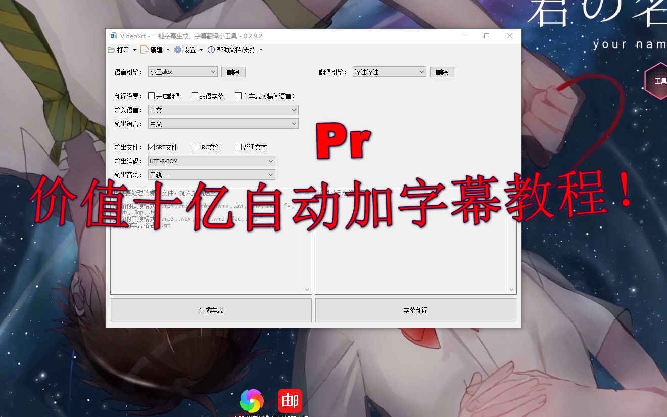Click the 新建 new file icon
This screenshot has height=417, width=667.
click(144, 49)
